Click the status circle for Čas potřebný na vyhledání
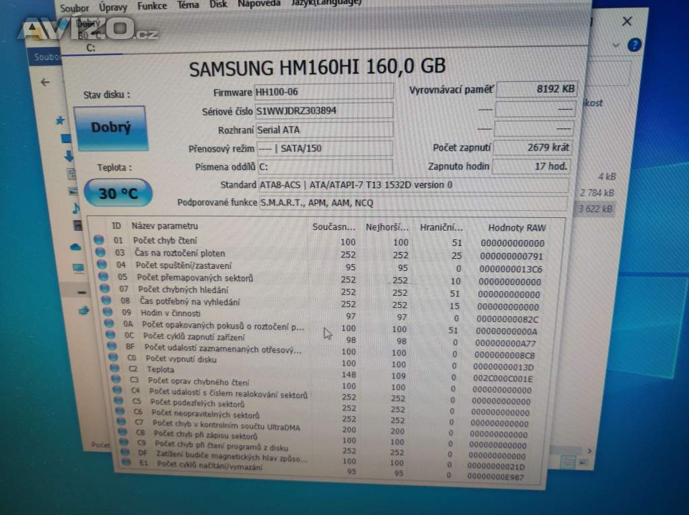This screenshot has height=515, width=689. click(106, 300)
